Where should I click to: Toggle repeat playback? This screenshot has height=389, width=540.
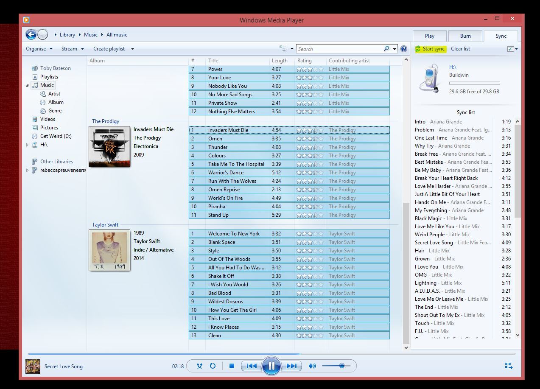[x=213, y=366]
